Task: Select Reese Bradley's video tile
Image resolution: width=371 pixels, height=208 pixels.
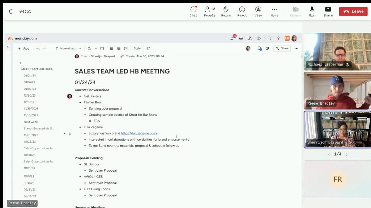Action: pyautogui.click(x=337, y=91)
